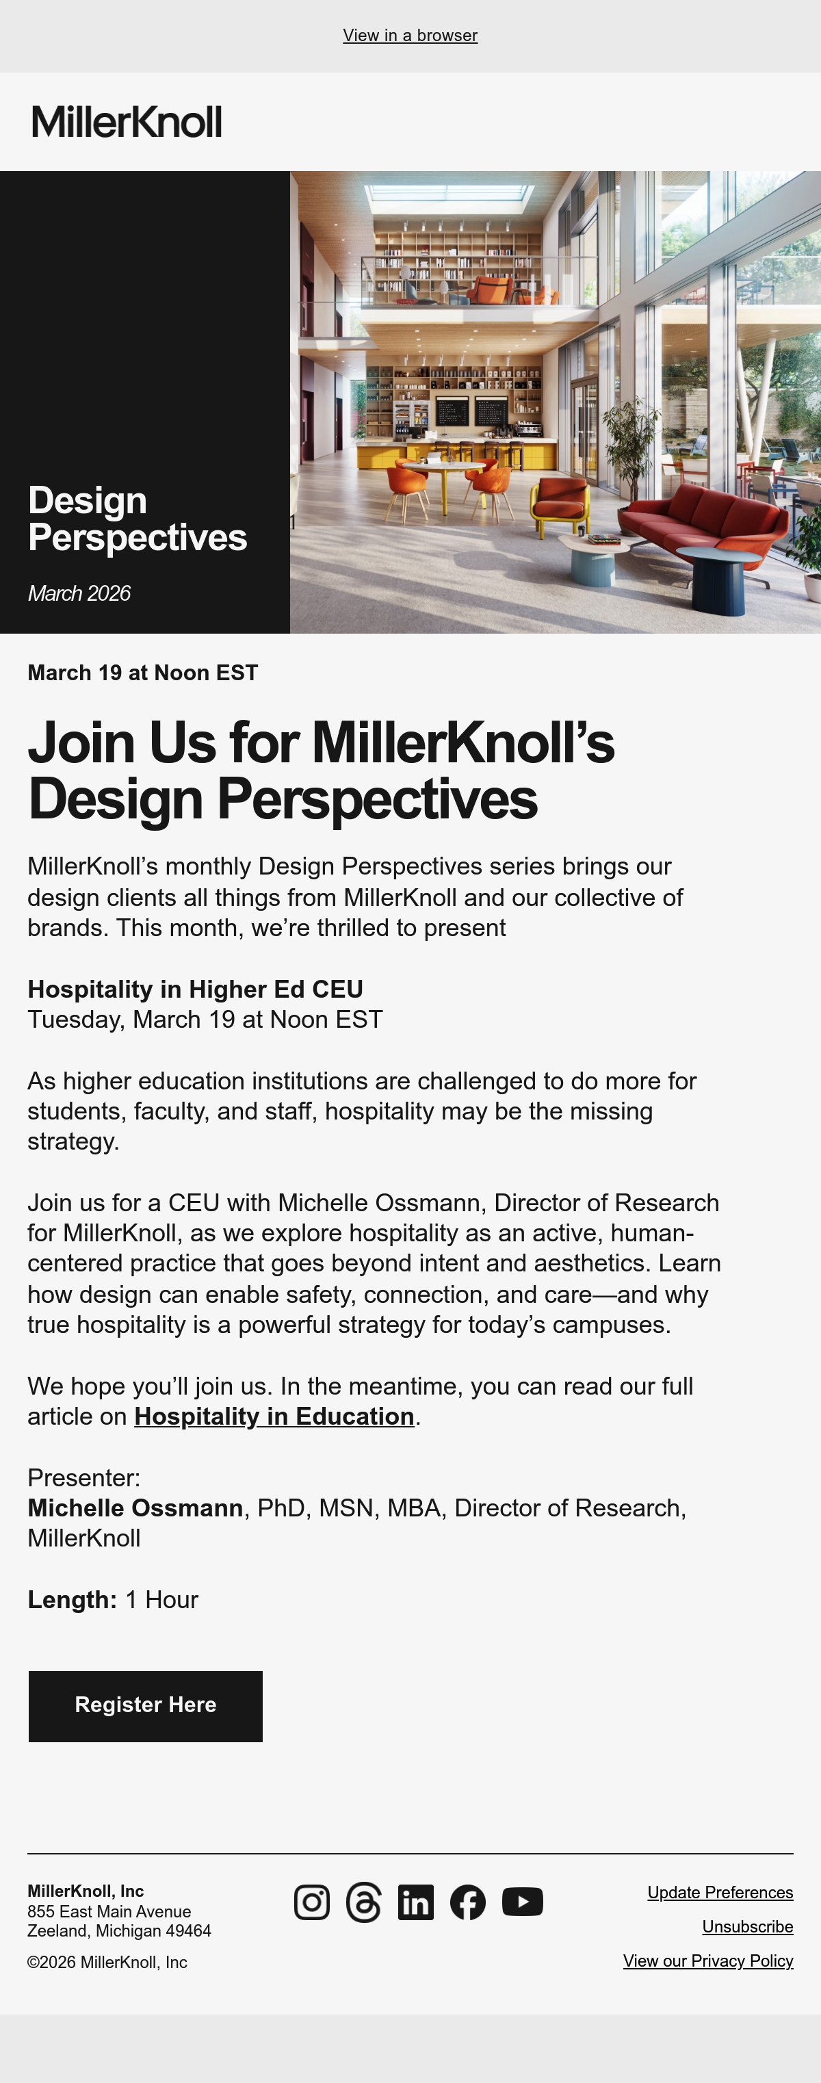This screenshot has height=2083, width=821.
Task: Click the campus lounge hero image
Action: 555,402
